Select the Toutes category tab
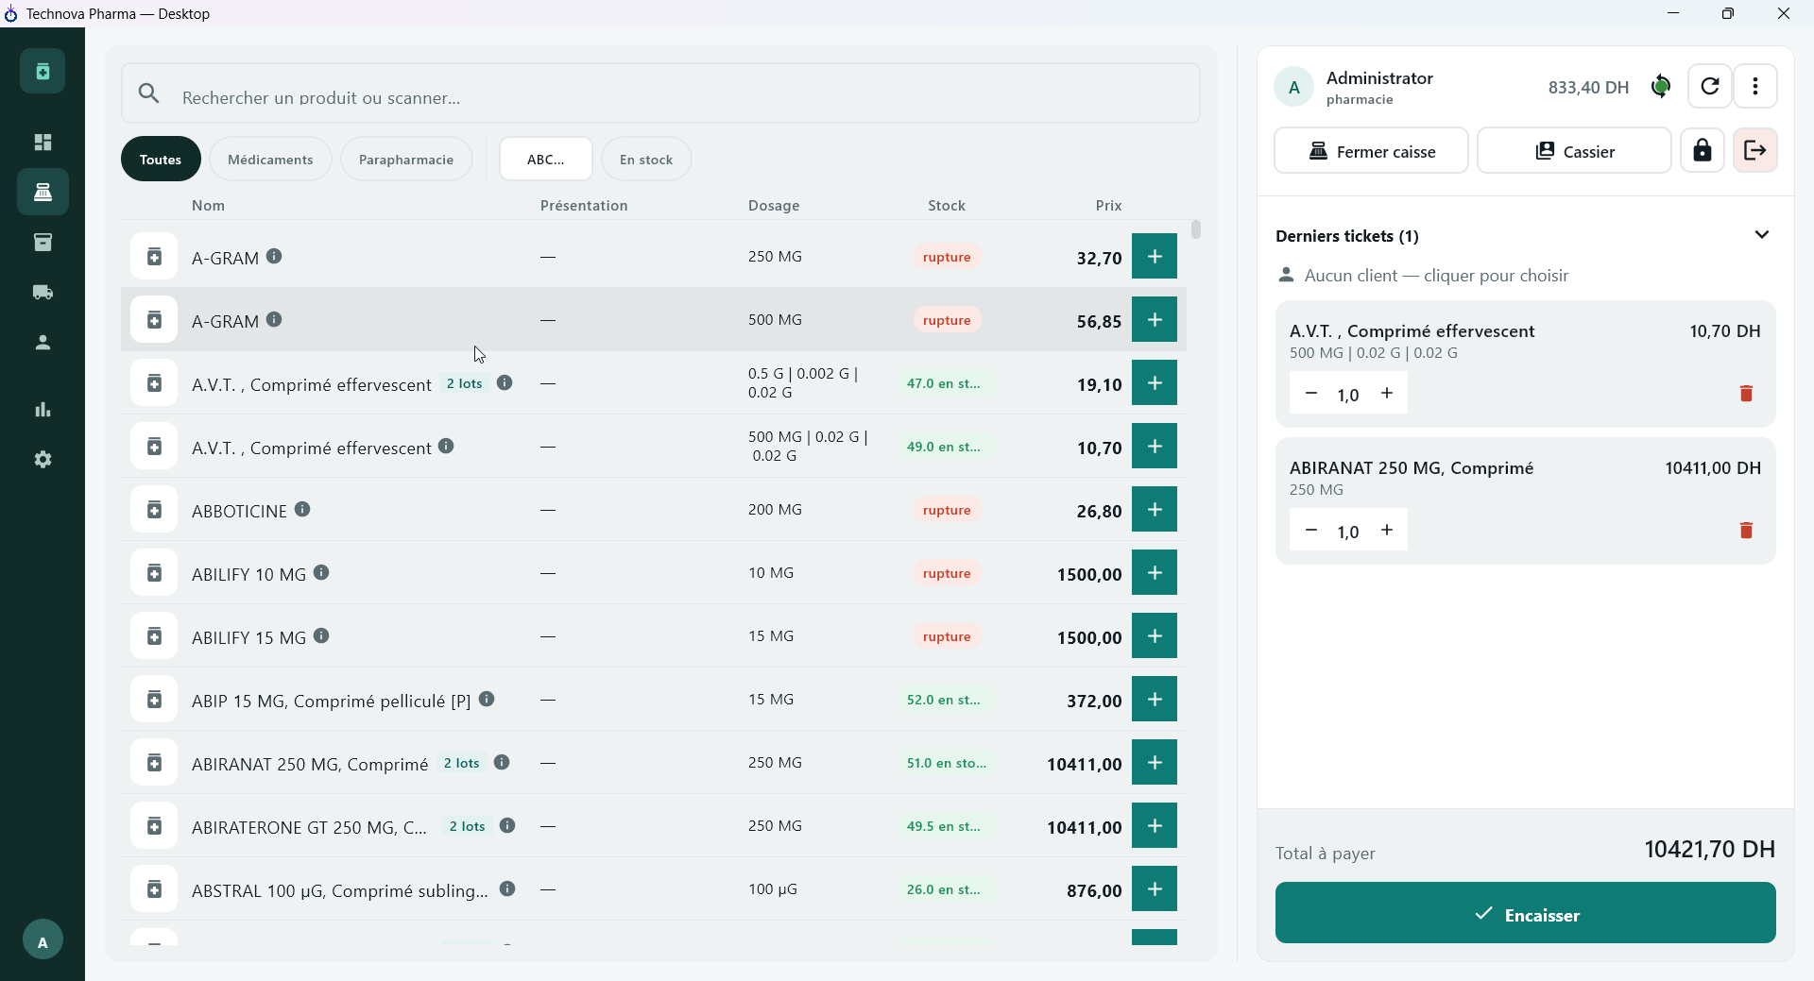The width and height of the screenshot is (1814, 981). pyautogui.click(x=161, y=160)
